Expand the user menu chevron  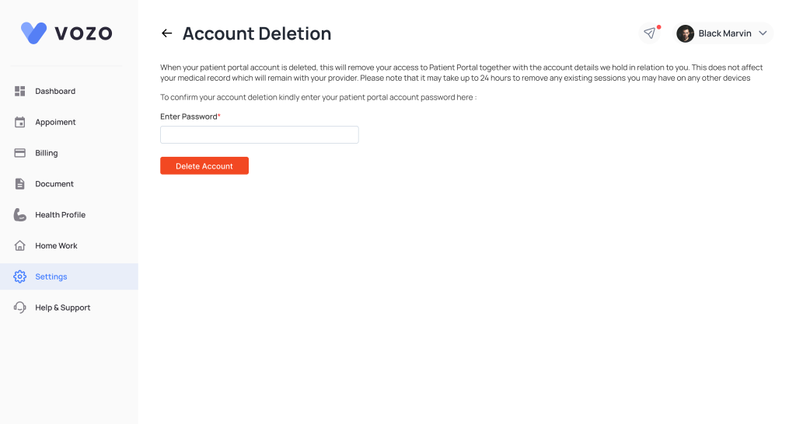763,33
